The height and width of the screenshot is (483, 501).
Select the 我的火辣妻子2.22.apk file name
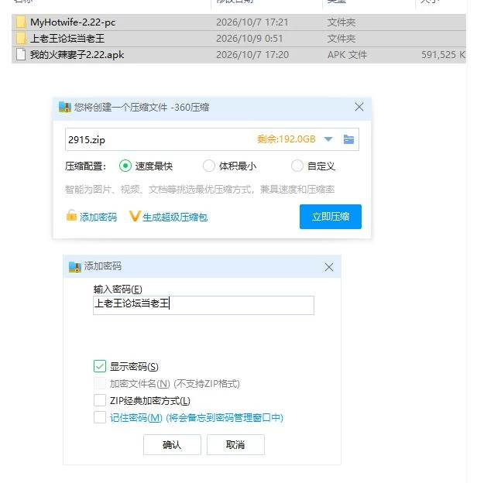(77, 55)
